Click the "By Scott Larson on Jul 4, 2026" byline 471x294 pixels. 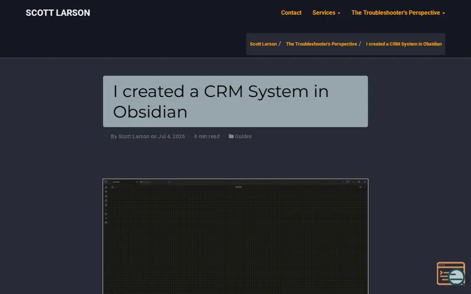pyautogui.click(x=148, y=136)
